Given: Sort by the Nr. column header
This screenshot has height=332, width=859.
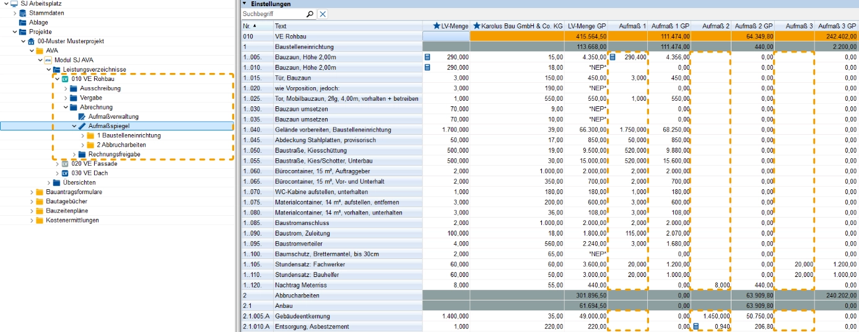Looking at the screenshot, I should (257, 26).
